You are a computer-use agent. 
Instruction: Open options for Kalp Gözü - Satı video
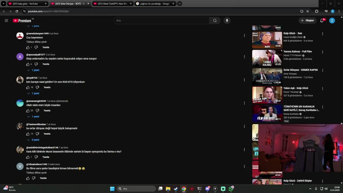coord(323,34)
